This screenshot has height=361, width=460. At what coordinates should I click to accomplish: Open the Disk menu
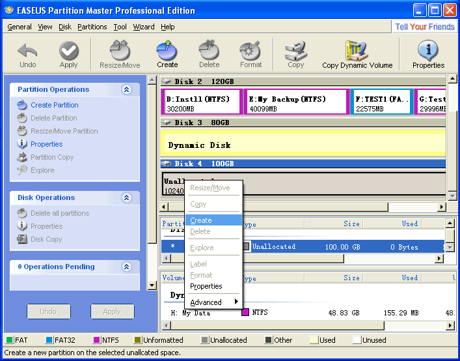[65, 27]
